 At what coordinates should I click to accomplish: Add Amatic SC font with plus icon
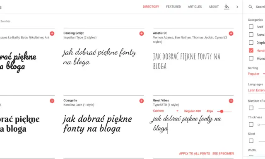pos(231,34)
